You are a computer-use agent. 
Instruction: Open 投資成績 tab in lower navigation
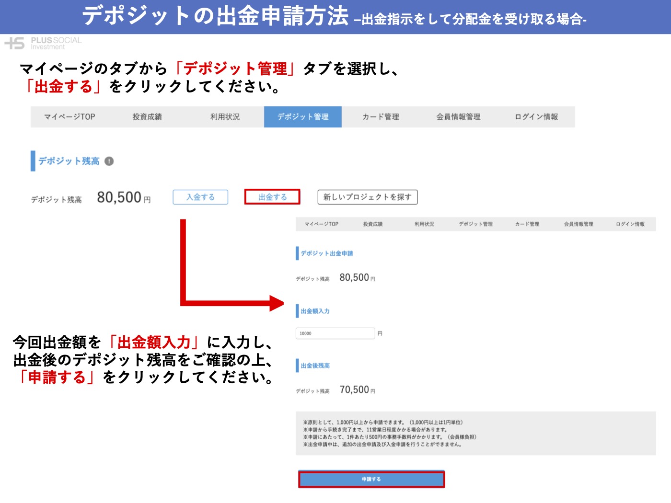pyautogui.click(x=373, y=224)
